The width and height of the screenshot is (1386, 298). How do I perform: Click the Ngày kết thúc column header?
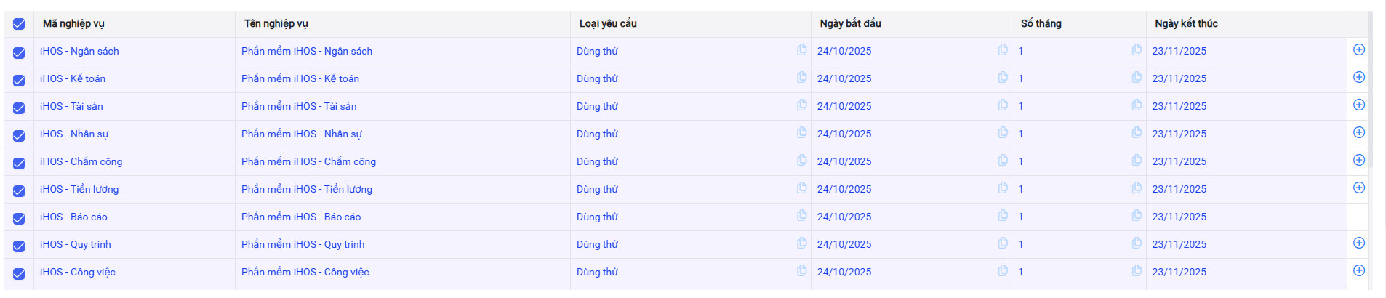point(1186,24)
